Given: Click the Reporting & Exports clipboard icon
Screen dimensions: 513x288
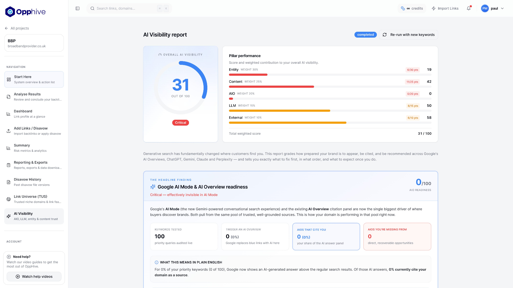Looking at the screenshot, I should [9, 165].
